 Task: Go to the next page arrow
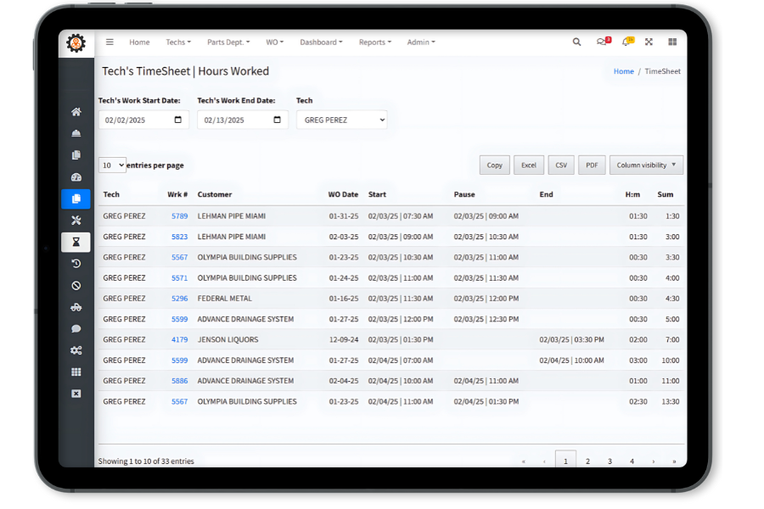point(654,461)
